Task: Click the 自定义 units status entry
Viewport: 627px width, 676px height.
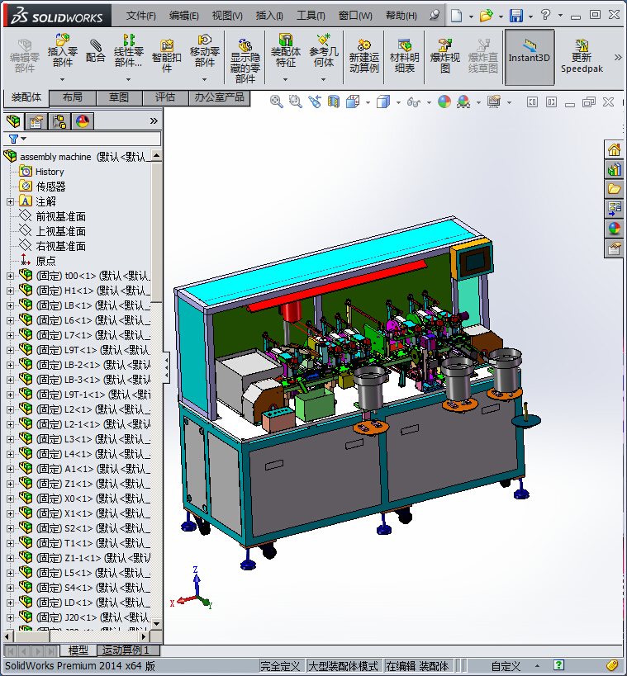Action: tap(506, 665)
